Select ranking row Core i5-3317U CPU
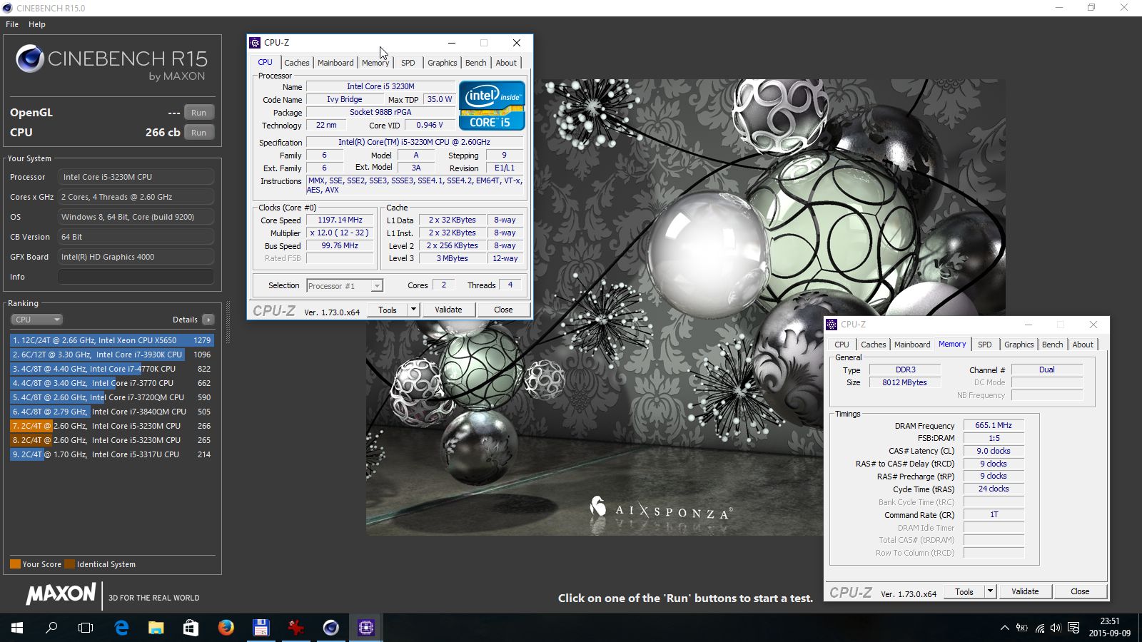 [111, 454]
